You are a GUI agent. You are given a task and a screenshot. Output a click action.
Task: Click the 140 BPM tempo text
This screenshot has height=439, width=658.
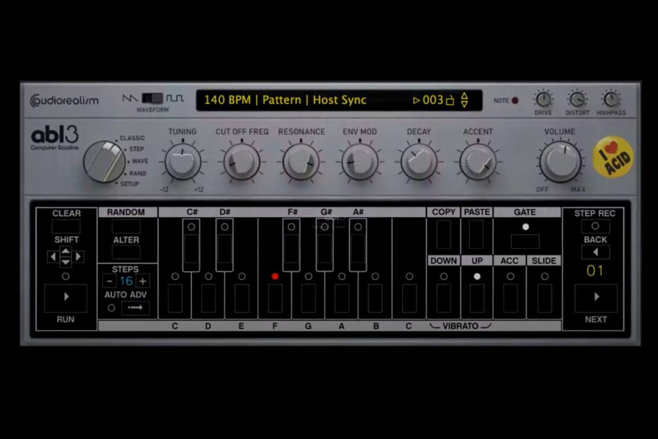(x=227, y=100)
